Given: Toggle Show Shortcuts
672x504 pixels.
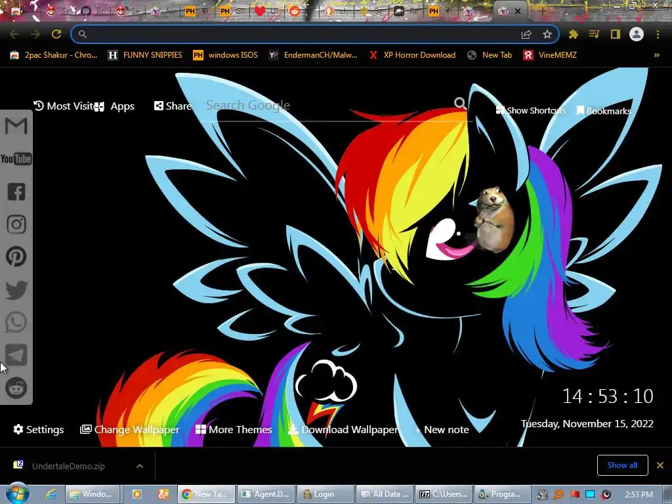Looking at the screenshot, I should click(530, 110).
